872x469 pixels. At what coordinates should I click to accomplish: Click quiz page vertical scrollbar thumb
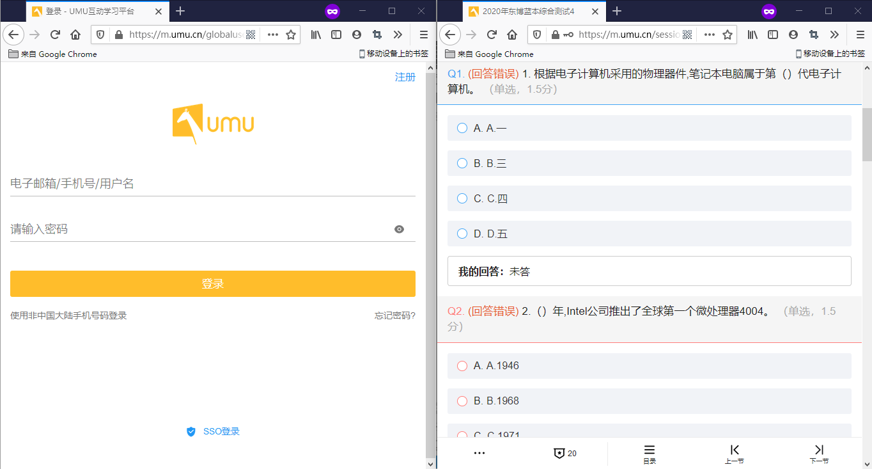(x=867, y=134)
